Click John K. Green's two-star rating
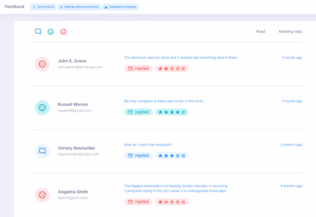The height and width of the screenshot is (217, 316). point(172,69)
